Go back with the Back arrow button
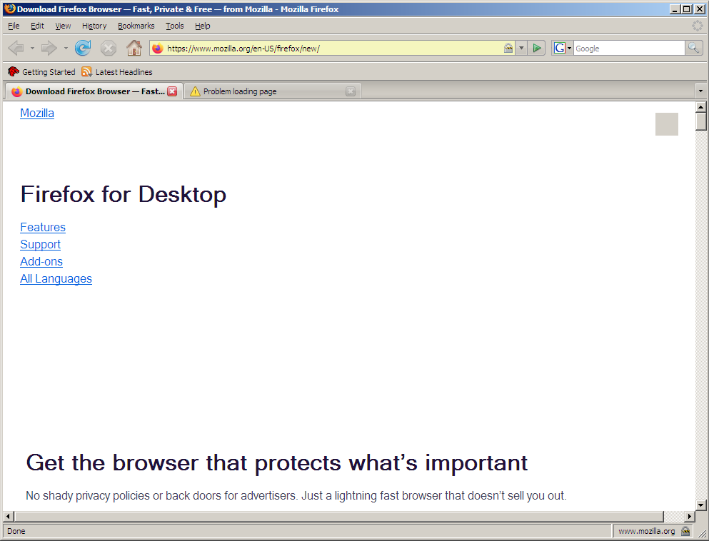The image size is (709, 541). click(x=16, y=48)
